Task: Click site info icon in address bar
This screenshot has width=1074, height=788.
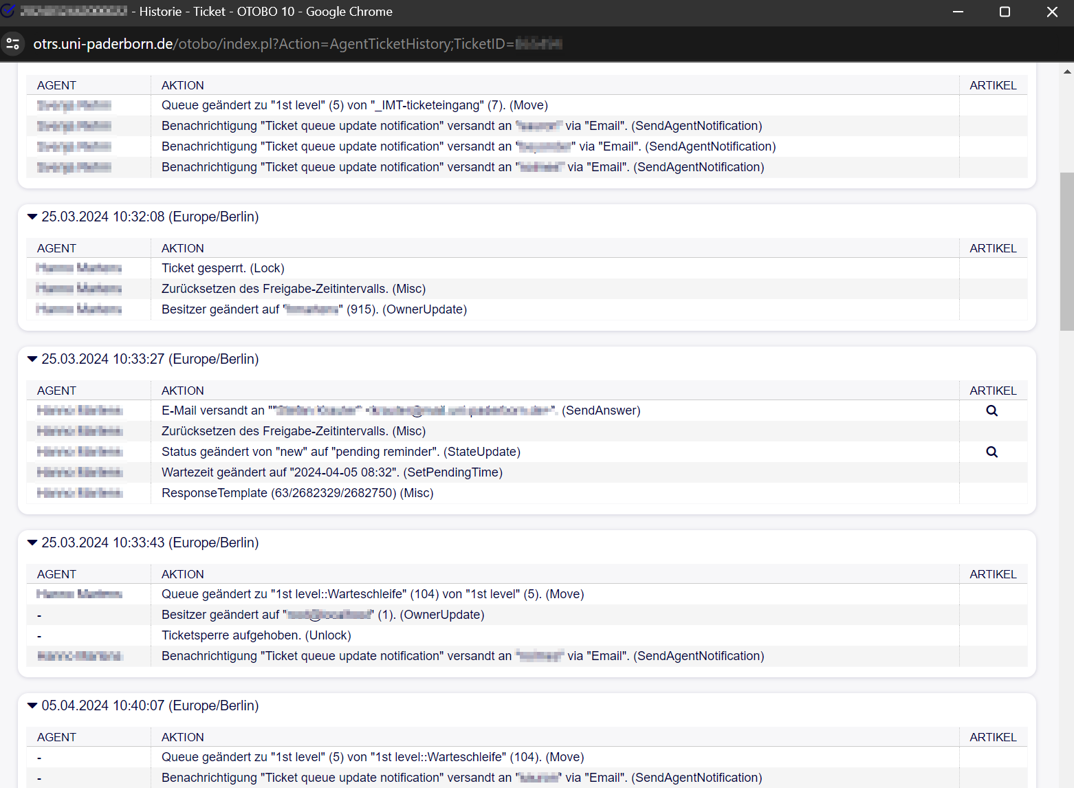Action: pyautogui.click(x=12, y=44)
